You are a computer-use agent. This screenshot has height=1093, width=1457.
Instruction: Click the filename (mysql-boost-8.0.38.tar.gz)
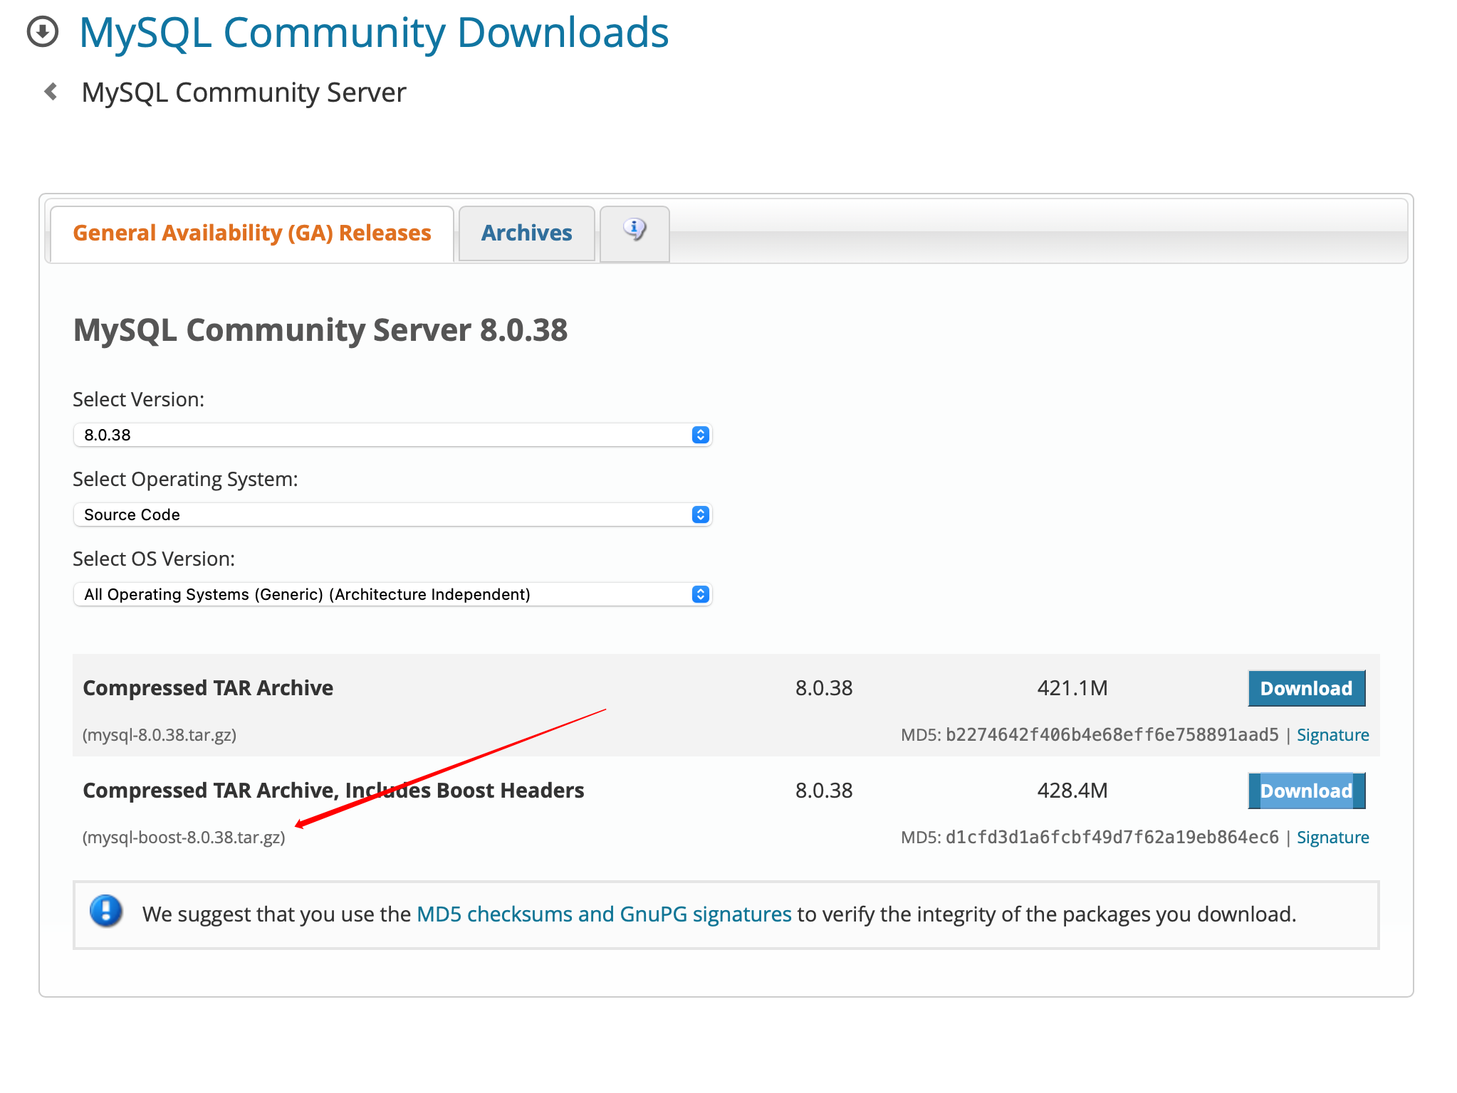point(184,838)
